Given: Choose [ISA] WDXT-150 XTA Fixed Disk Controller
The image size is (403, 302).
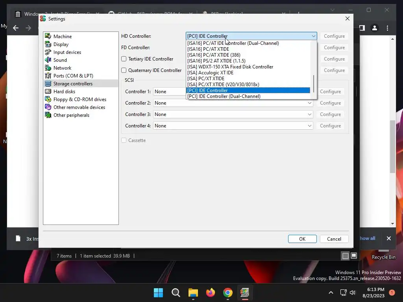Looking at the screenshot, I should 248,67.
